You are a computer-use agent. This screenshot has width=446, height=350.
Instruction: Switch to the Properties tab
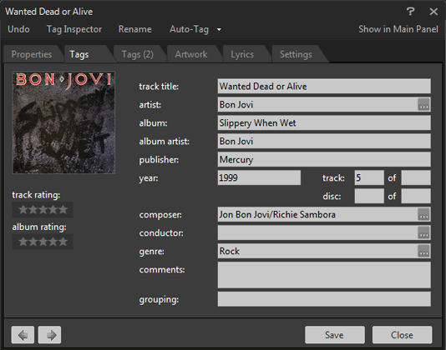[x=32, y=54]
